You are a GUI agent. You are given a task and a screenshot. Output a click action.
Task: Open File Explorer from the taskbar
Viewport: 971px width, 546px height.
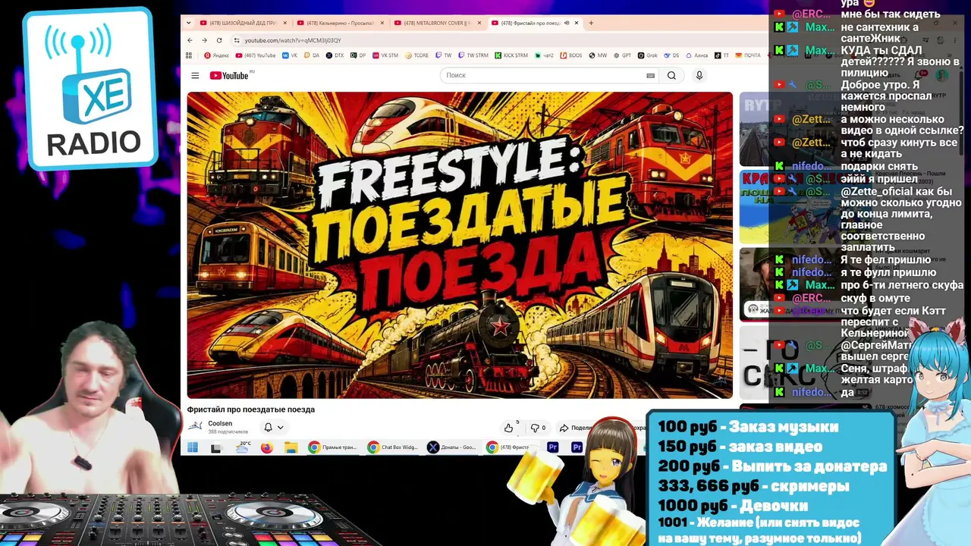[x=291, y=447]
